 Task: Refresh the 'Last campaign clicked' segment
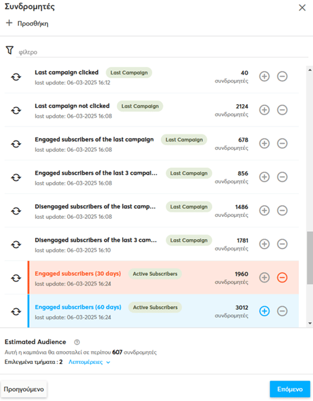16,77
